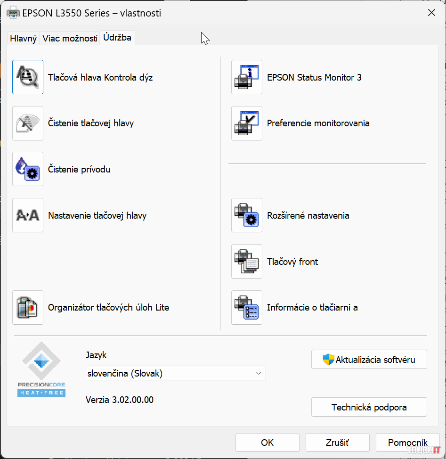
Task: Confirm settings with OK
Action: 267,443
